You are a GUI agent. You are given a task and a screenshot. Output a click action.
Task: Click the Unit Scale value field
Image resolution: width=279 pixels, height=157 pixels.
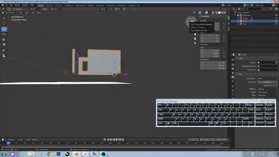pyautogui.click(x=267, y=82)
